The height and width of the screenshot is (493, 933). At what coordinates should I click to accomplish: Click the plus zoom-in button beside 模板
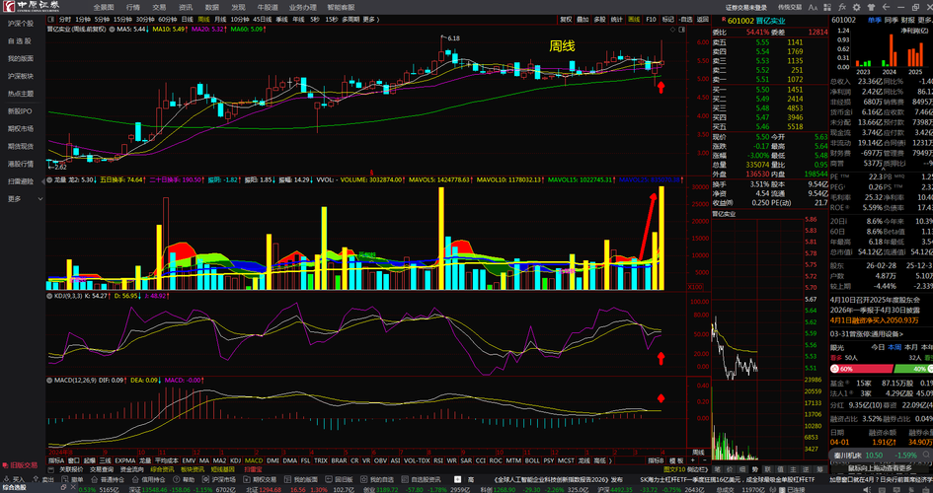(x=693, y=460)
